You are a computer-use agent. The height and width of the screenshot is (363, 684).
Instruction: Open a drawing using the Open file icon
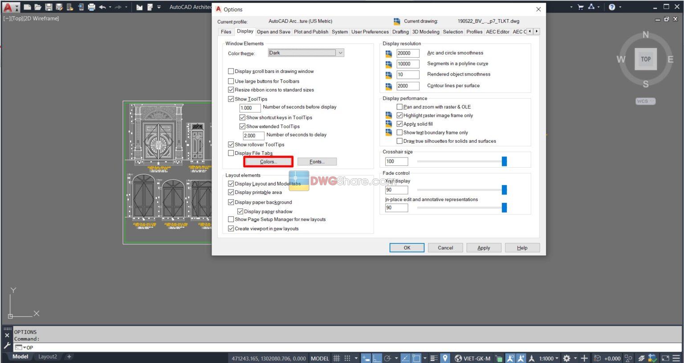tap(38, 7)
